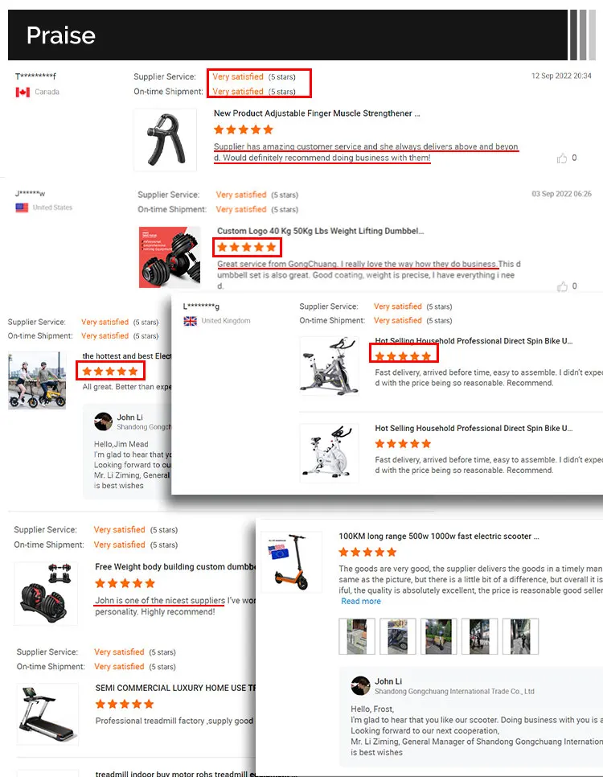
Task: Click the white spin bike product image
Action: tap(330, 453)
